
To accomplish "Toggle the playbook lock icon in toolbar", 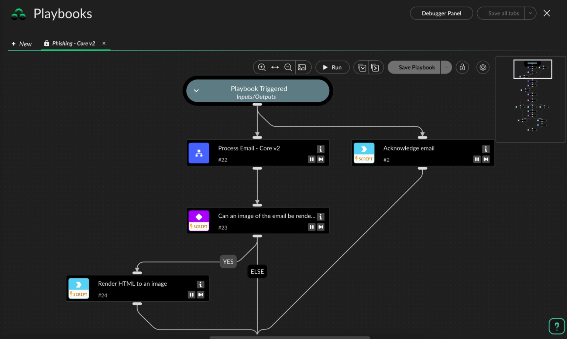I will coord(462,67).
